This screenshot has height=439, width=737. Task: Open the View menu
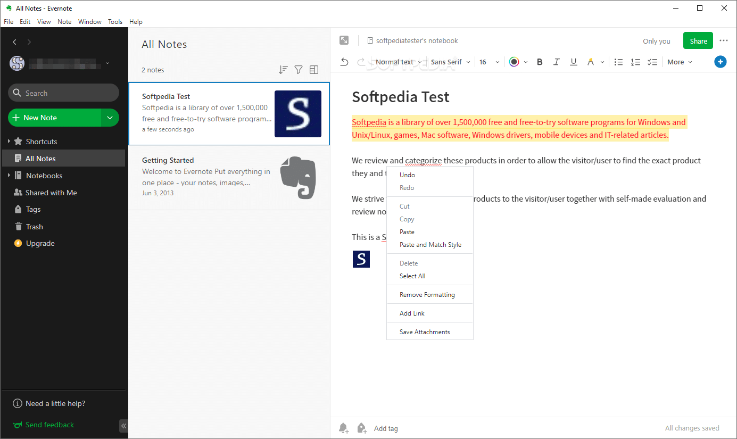coord(44,22)
